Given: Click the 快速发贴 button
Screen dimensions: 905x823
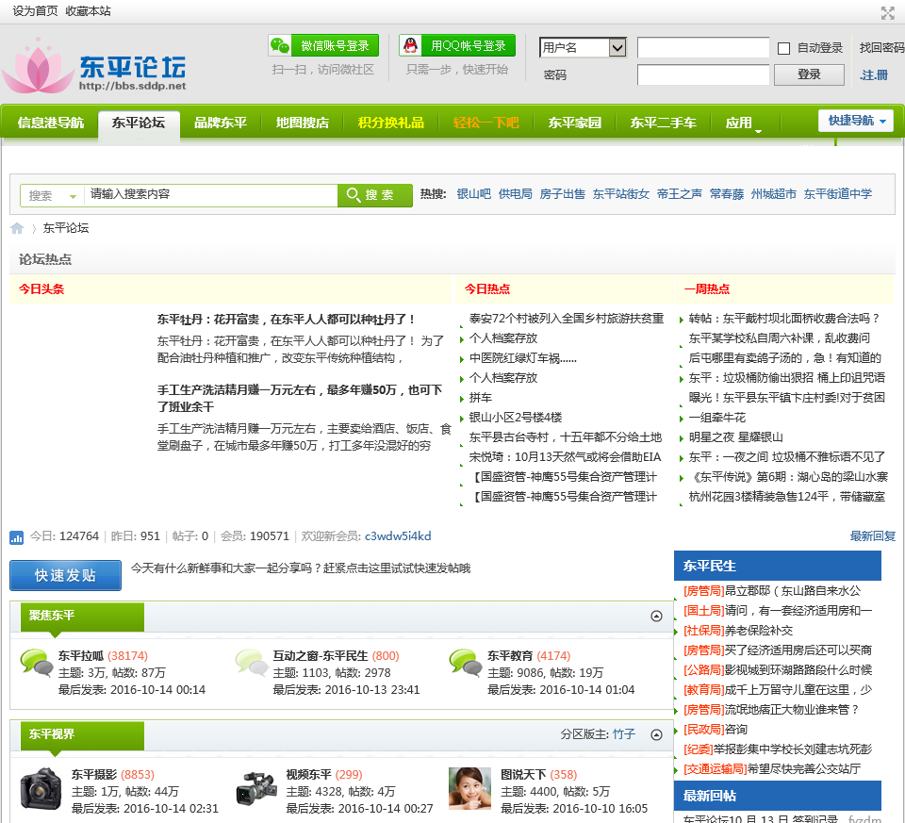Looking at the screenshot, I should click(x=65, y=575).
